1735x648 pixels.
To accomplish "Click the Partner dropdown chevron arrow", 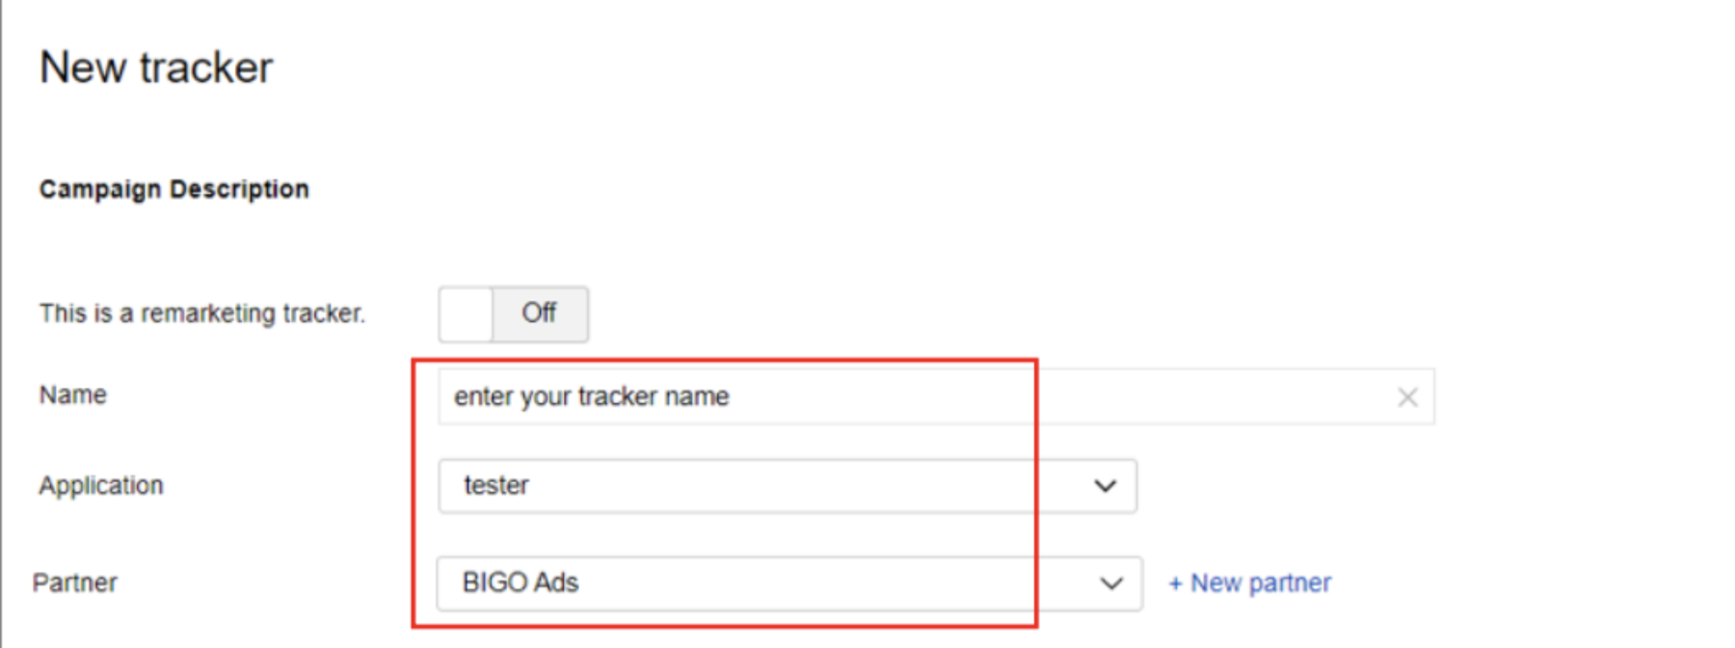I will [1111, 583].
